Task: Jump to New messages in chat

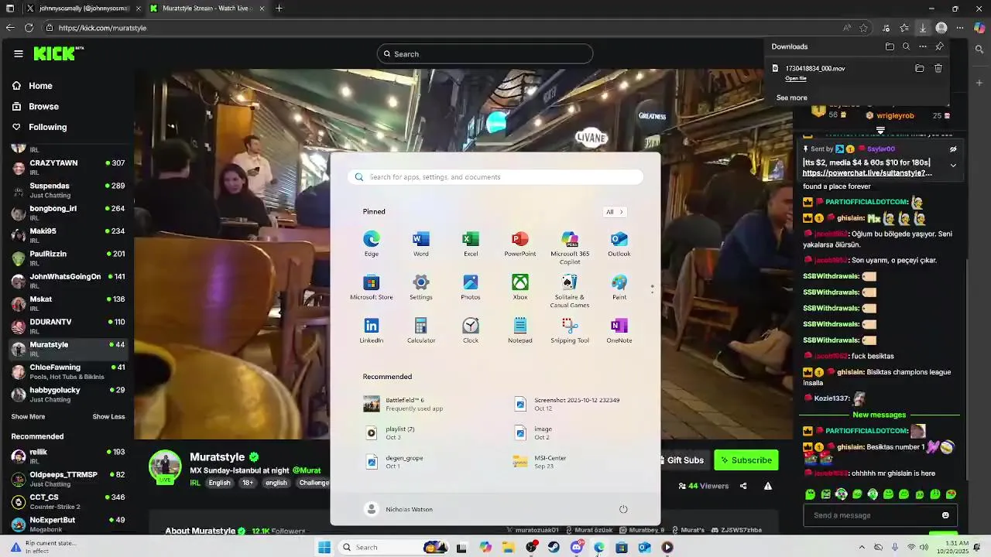Action: click(879, 415)
